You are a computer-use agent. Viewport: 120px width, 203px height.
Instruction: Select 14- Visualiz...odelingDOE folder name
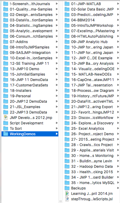point(93,69)
